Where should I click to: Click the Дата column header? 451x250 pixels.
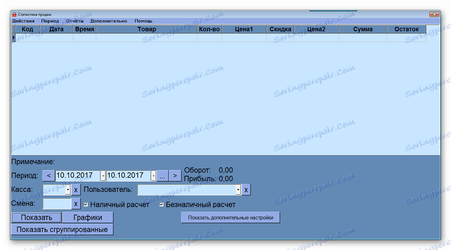pos(56,29)
